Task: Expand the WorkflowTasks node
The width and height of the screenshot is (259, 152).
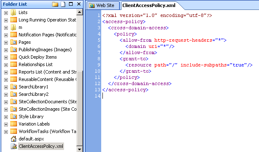Action: 6,132
